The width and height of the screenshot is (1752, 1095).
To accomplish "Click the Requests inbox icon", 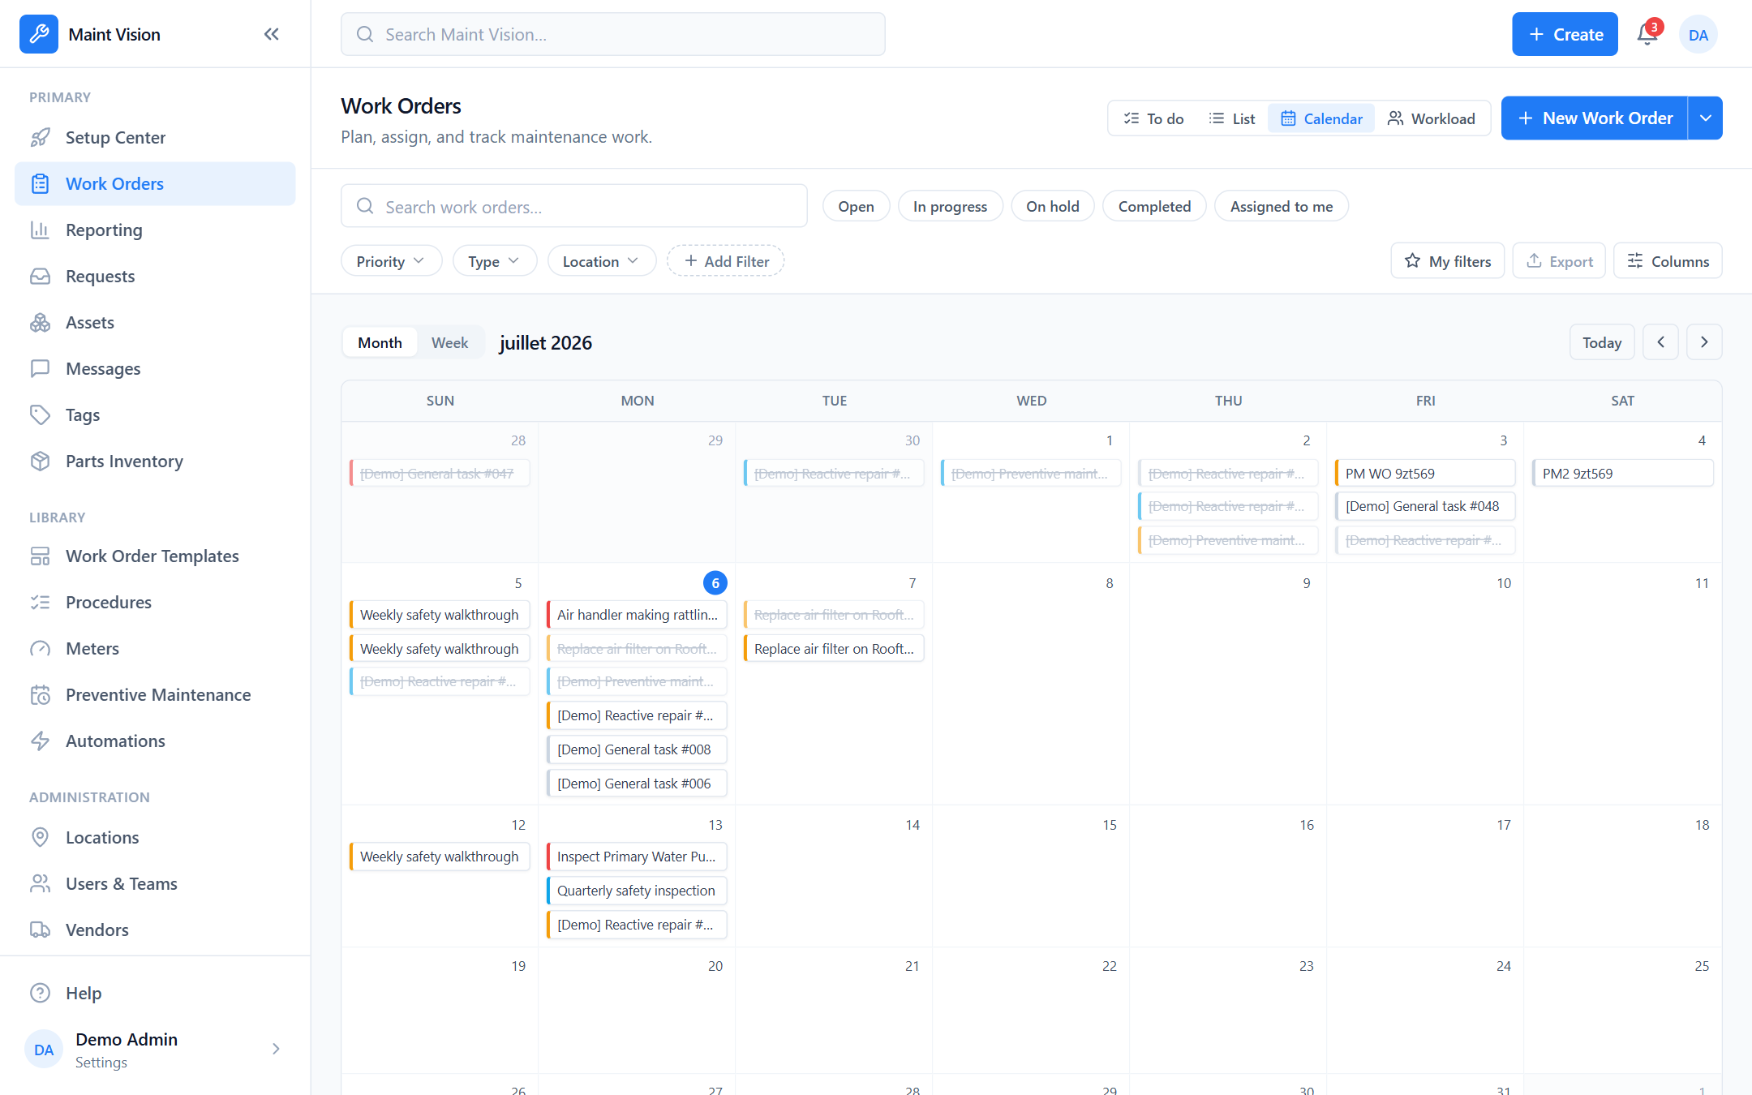I will click(x=41, y=277).
